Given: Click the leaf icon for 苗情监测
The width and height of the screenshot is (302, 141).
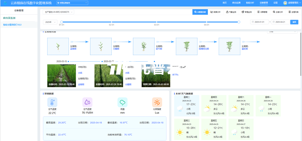Looking at the screenshot, I should point(243,12).
